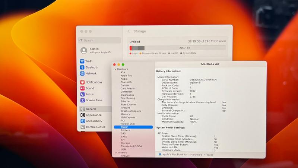Image resolution: width=298 pixels, height=168 pixels.
Task: Select Fibre Channel in hardware list
Action: pos(129,105)
